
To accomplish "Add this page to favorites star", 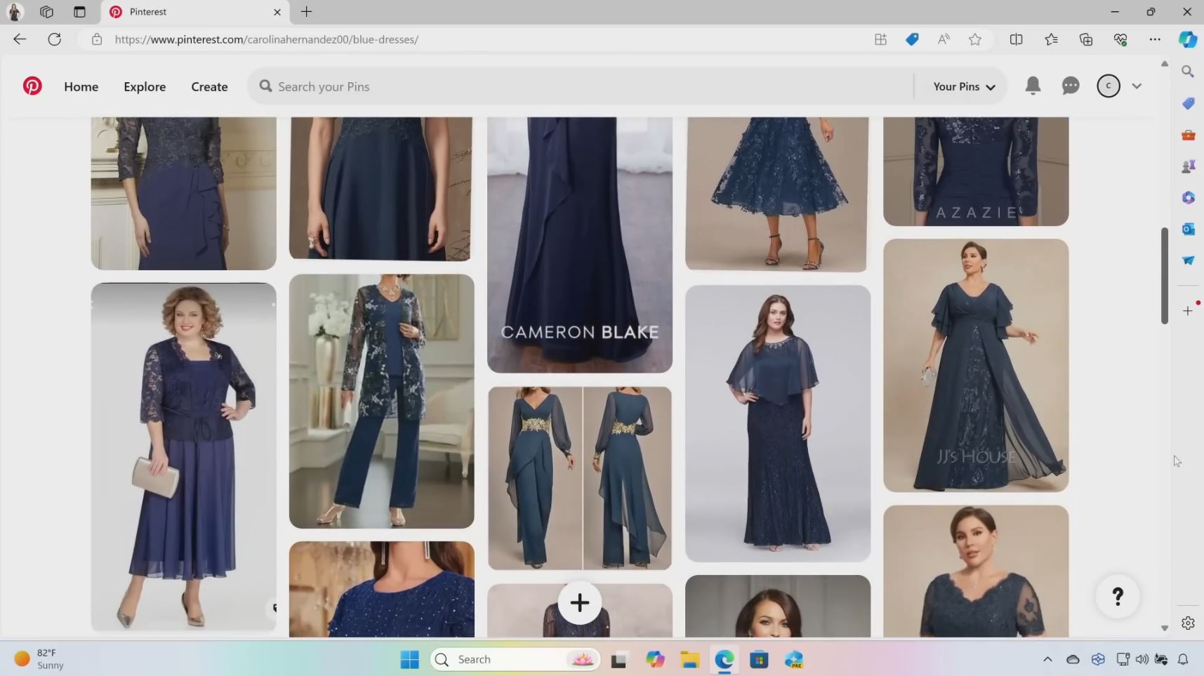I will pos(974,39).
